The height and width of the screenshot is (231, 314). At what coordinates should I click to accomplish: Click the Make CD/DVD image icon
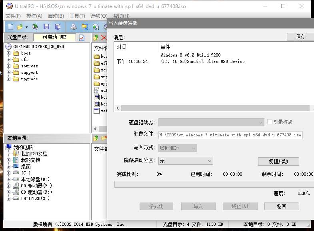pos(74,27)
